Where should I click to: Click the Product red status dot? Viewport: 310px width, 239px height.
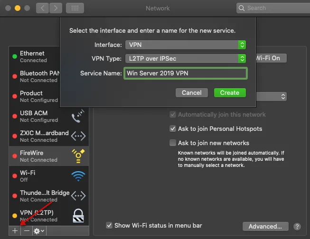pos(15,96)
